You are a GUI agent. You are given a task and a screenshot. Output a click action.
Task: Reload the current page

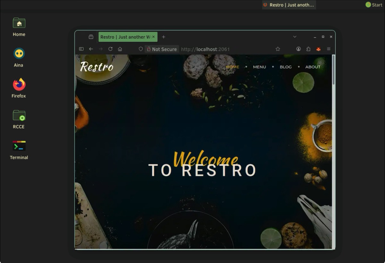110,49
